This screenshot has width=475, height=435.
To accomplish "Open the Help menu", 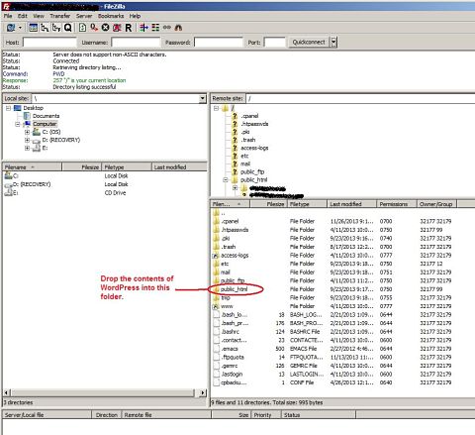I will (135, 16).
